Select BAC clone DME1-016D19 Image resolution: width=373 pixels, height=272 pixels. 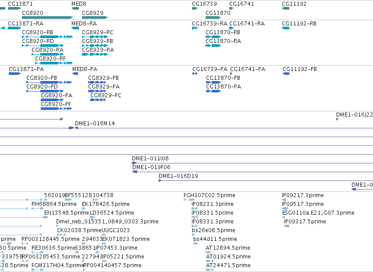coord(178,176)
